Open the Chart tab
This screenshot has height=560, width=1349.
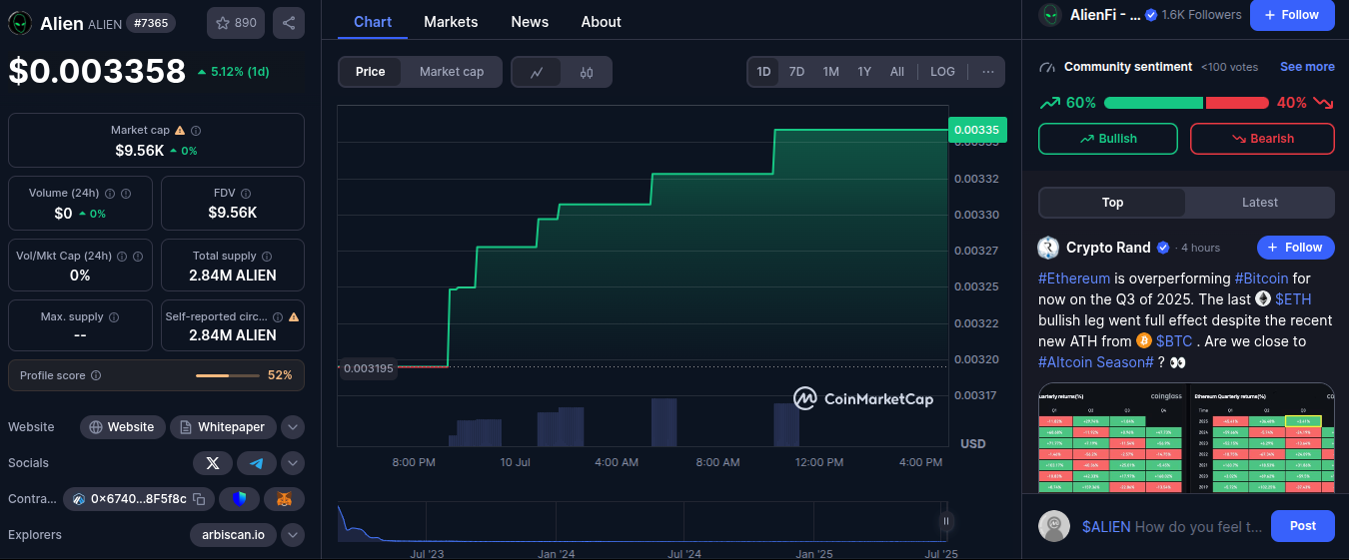pyautogui.click(x=373, y=22)
